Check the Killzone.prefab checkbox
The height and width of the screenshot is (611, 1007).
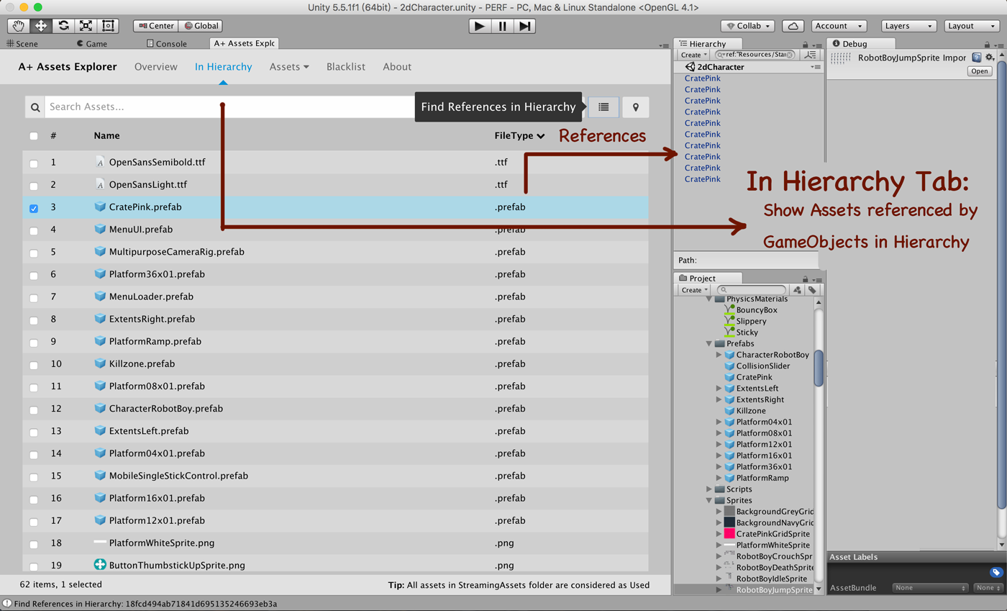click(x=34, y=365)
